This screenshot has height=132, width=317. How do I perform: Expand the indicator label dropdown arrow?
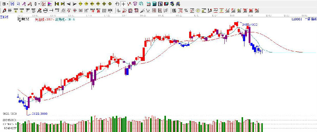[x=20, y=21]
